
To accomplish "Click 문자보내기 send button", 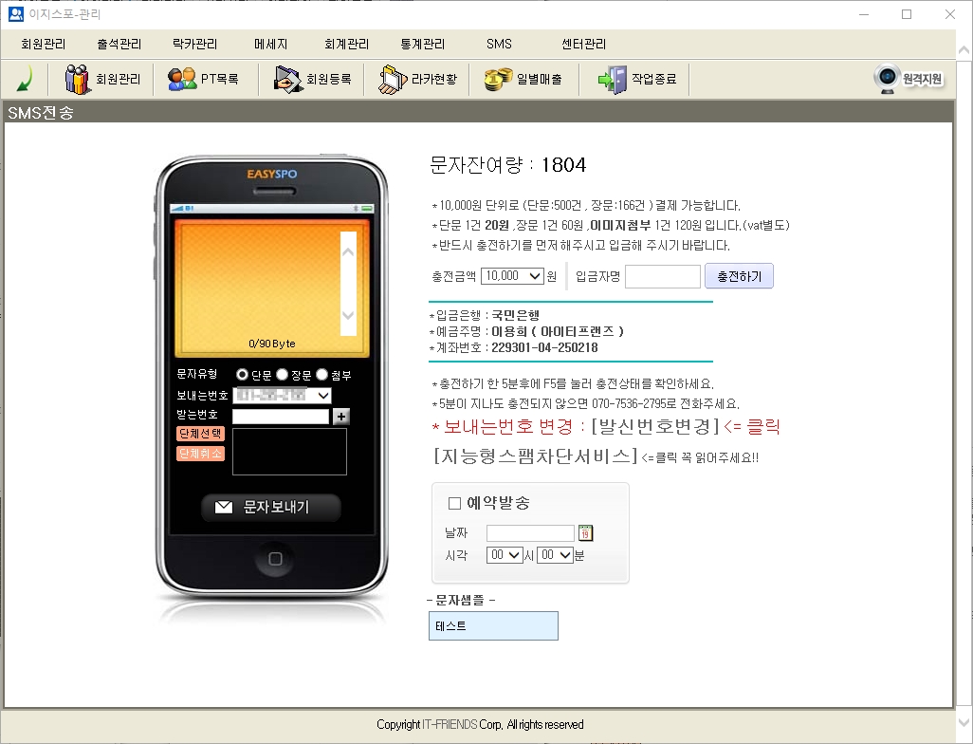I will click(271, 508).
